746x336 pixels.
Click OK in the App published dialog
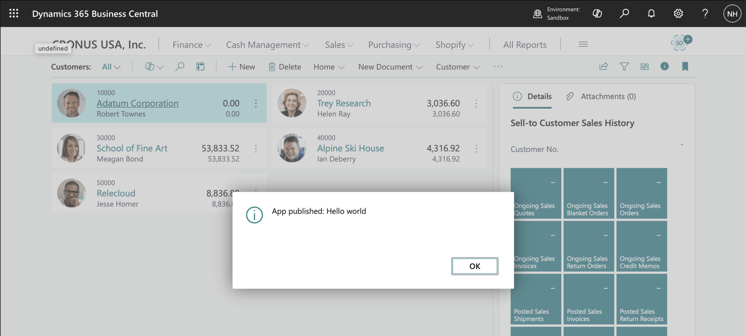coord(475,266)
